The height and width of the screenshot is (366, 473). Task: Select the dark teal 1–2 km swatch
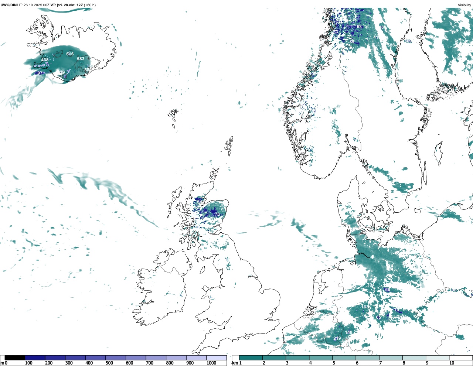click(251, 358)
